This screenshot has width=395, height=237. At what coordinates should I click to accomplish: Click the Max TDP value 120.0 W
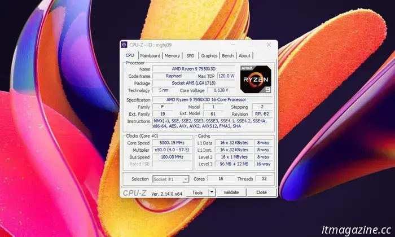tap(226, 76)
